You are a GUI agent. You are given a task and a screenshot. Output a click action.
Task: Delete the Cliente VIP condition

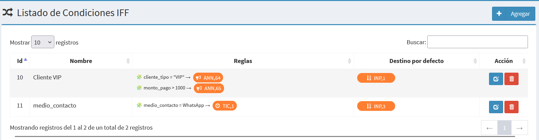[x=511, y=79]
